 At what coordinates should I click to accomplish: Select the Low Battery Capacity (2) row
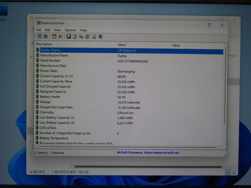(x=129, y=123)
